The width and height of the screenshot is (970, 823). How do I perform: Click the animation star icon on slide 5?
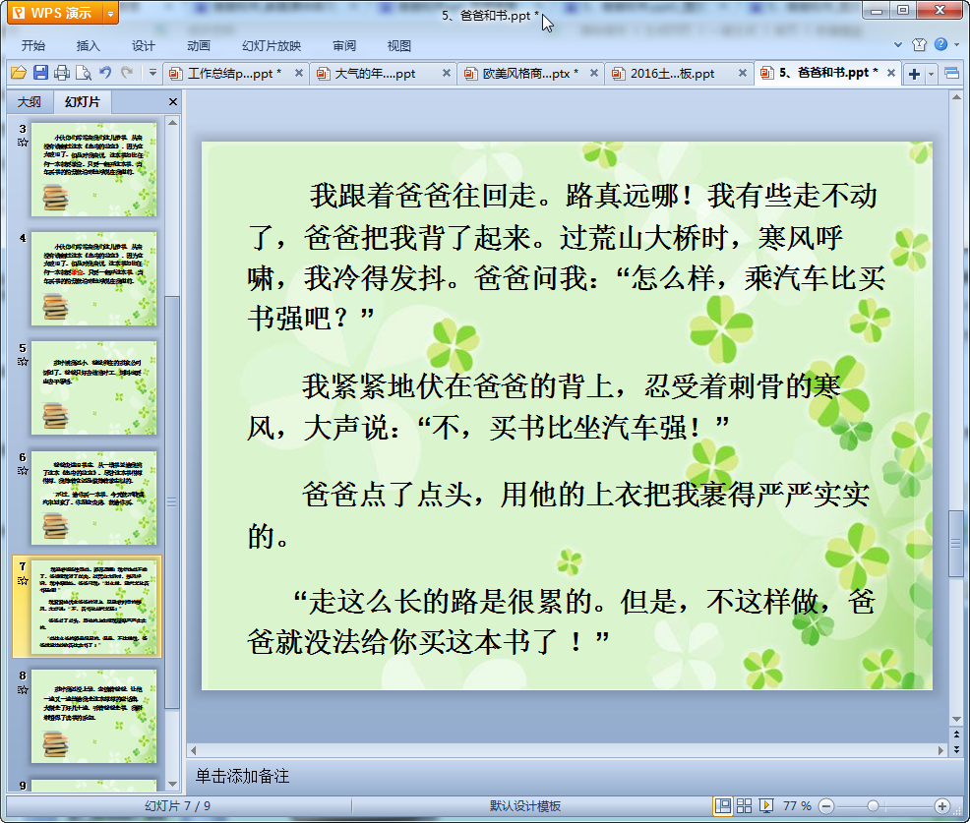23,361
